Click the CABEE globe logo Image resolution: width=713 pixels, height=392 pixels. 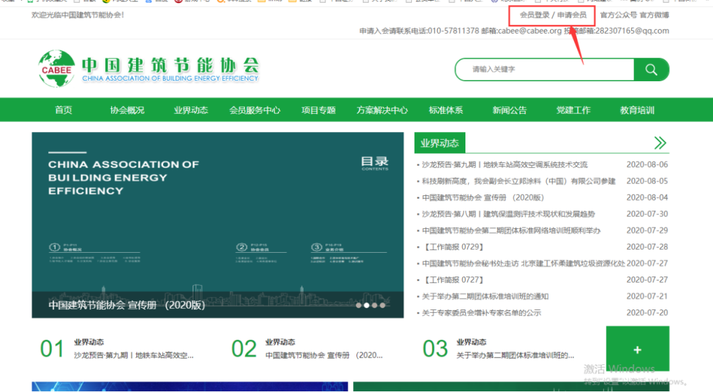[x=56, y=69]
